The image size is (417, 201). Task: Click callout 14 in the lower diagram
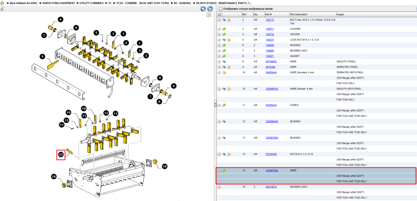[115, 113]
